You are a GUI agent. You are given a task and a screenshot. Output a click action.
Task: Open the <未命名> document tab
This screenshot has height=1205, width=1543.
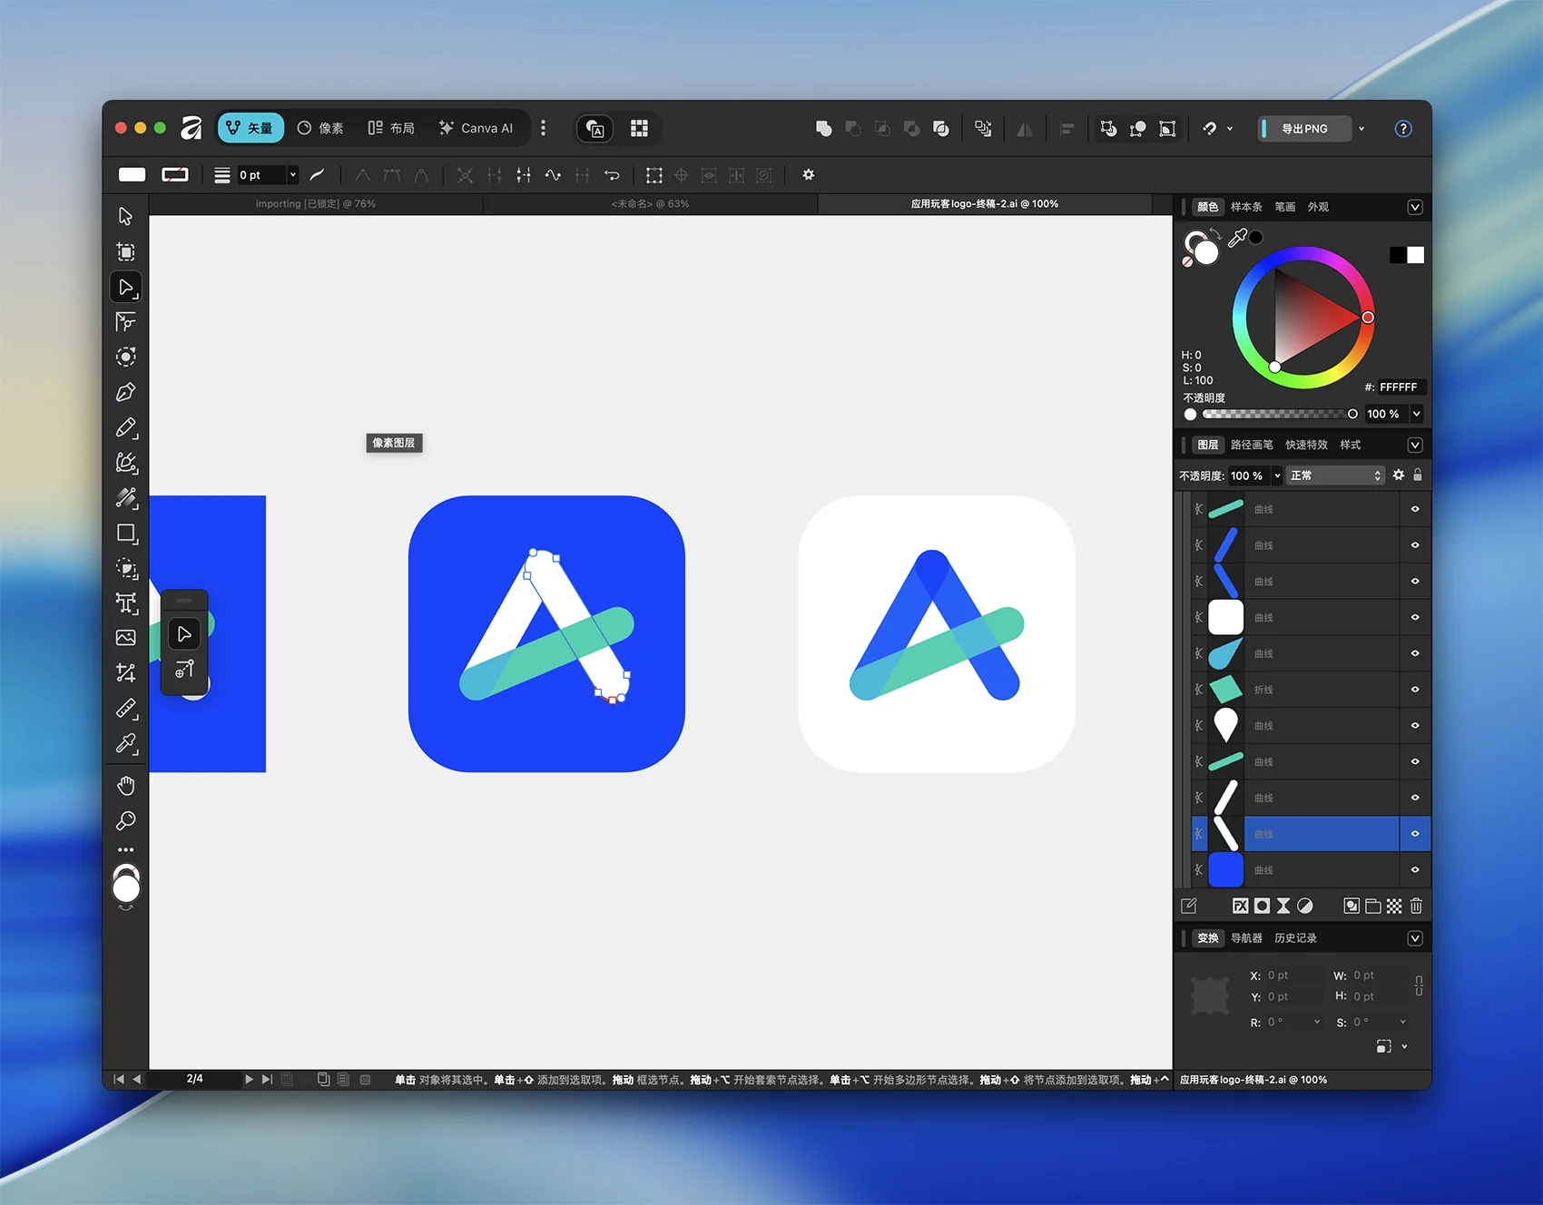pyautogui.click(x=650, y=204)
